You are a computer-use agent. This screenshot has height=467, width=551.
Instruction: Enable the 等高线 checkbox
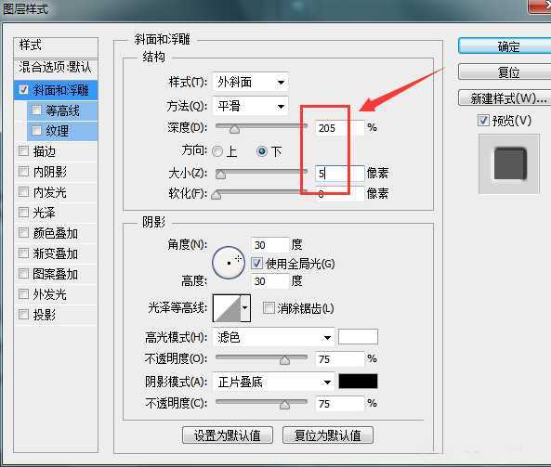[x=36, y=110]
